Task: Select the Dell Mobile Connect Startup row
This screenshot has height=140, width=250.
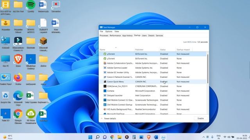Action: (x=153, y=105)
